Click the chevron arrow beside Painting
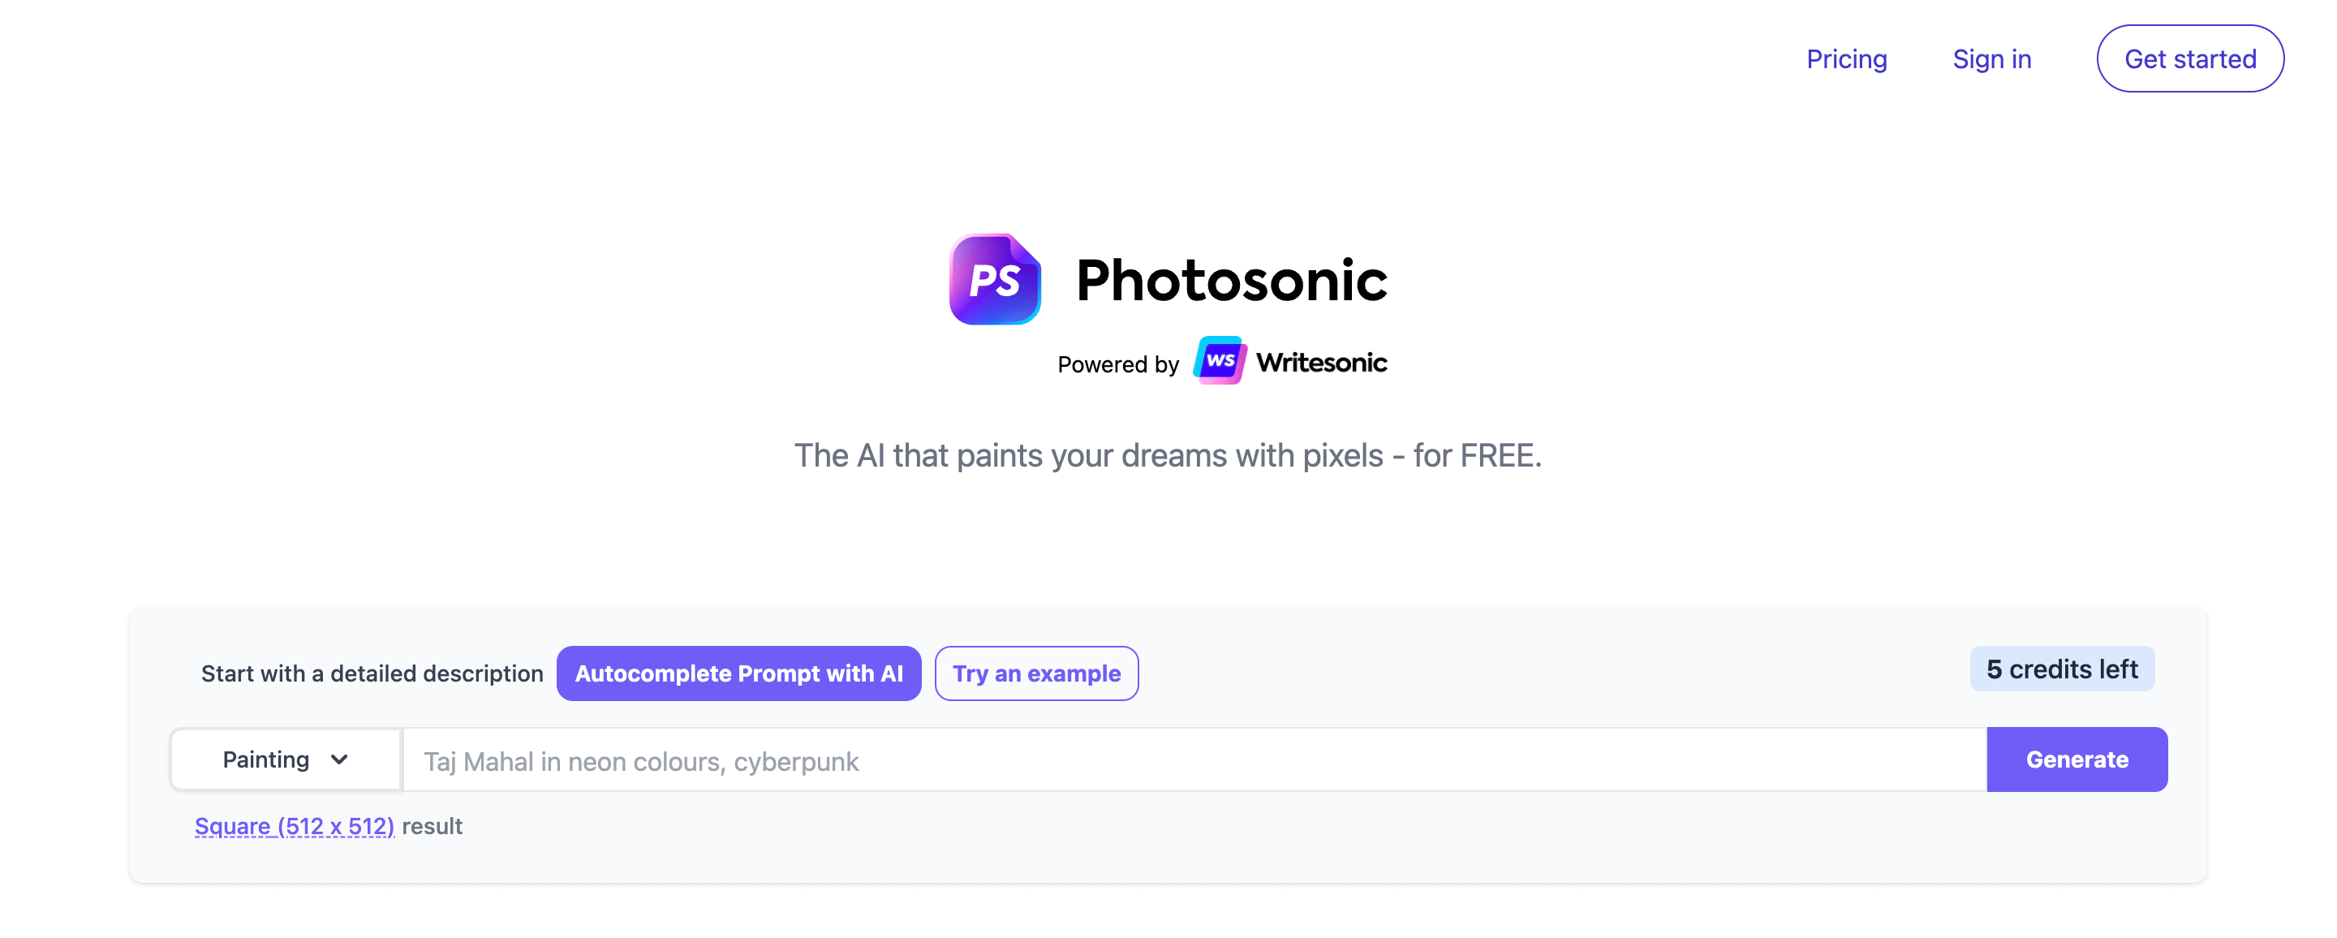 pos(339,759)
